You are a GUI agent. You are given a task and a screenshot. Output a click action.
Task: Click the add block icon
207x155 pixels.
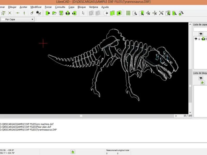click(203, 83)
